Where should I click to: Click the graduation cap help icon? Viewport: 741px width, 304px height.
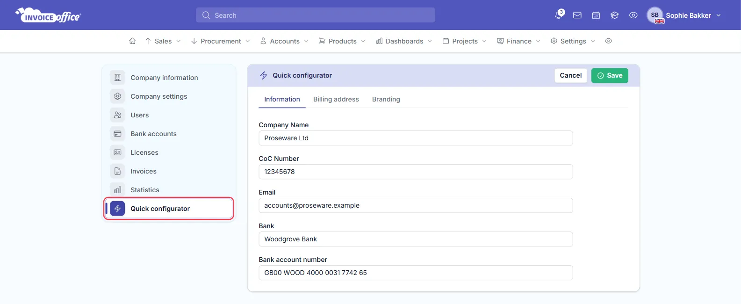615,15
